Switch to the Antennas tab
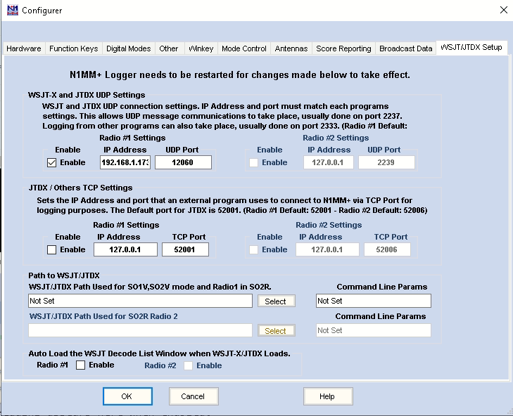 pos(291,48)
